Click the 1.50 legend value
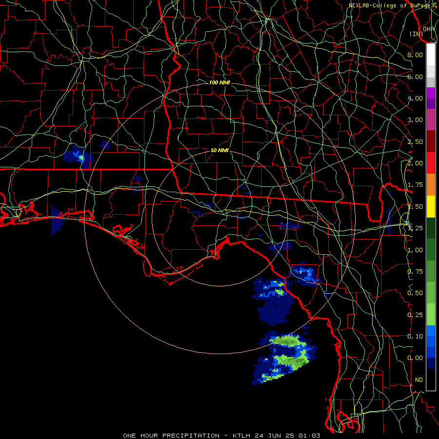Image resolution: width=439 pixels, height=439 pixels. coord(415,207)
